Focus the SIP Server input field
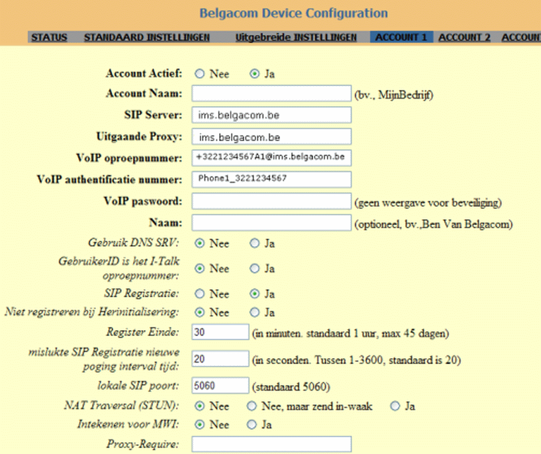 pyautogui.click(x=272, y=115)
